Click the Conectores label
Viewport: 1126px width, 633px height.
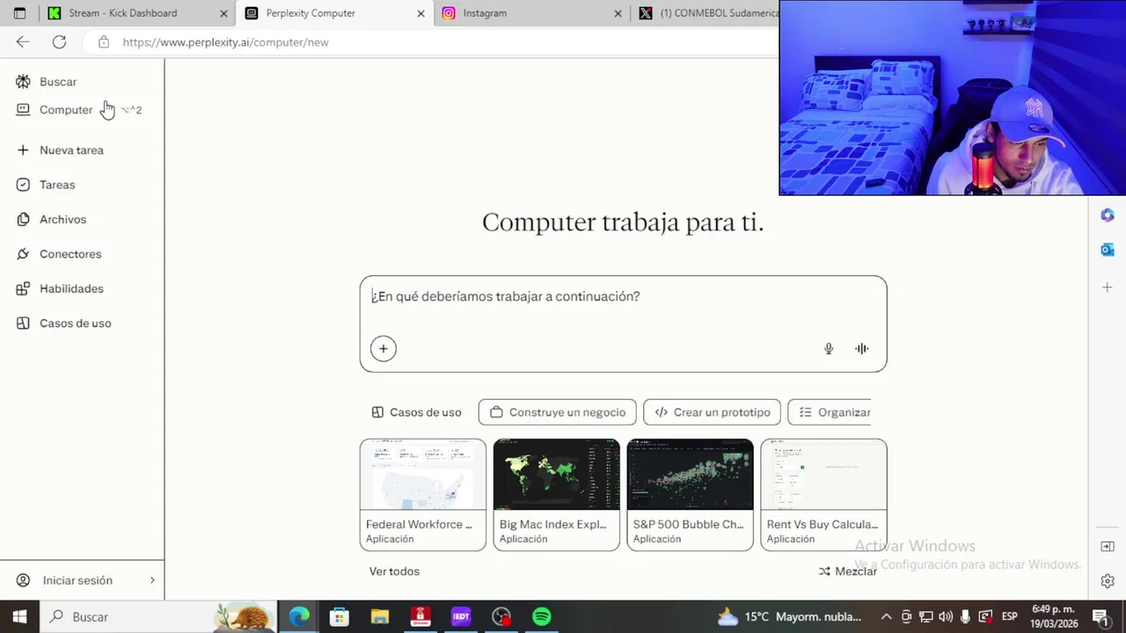70,254
